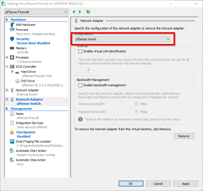
Task: Click the Minimum bandwidth input field
Action: [x=130, y=104]
